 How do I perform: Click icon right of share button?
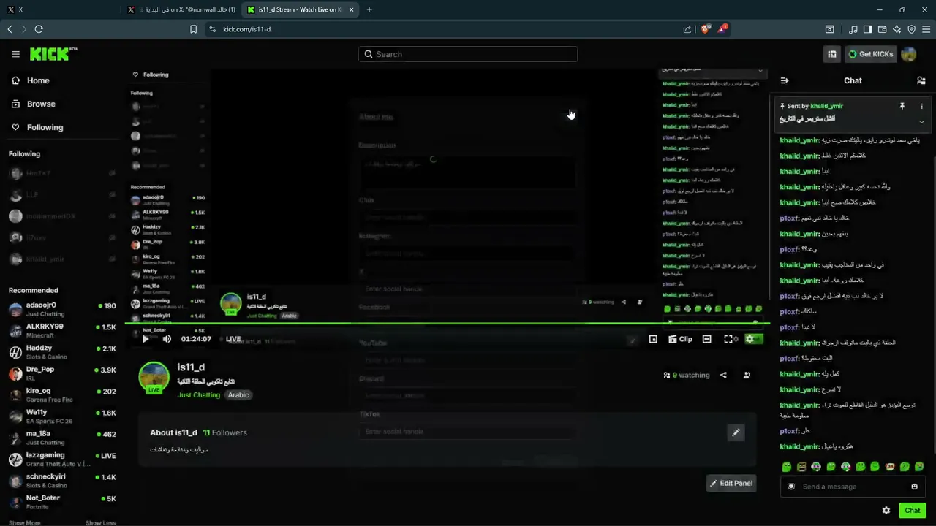coord(747,375)
